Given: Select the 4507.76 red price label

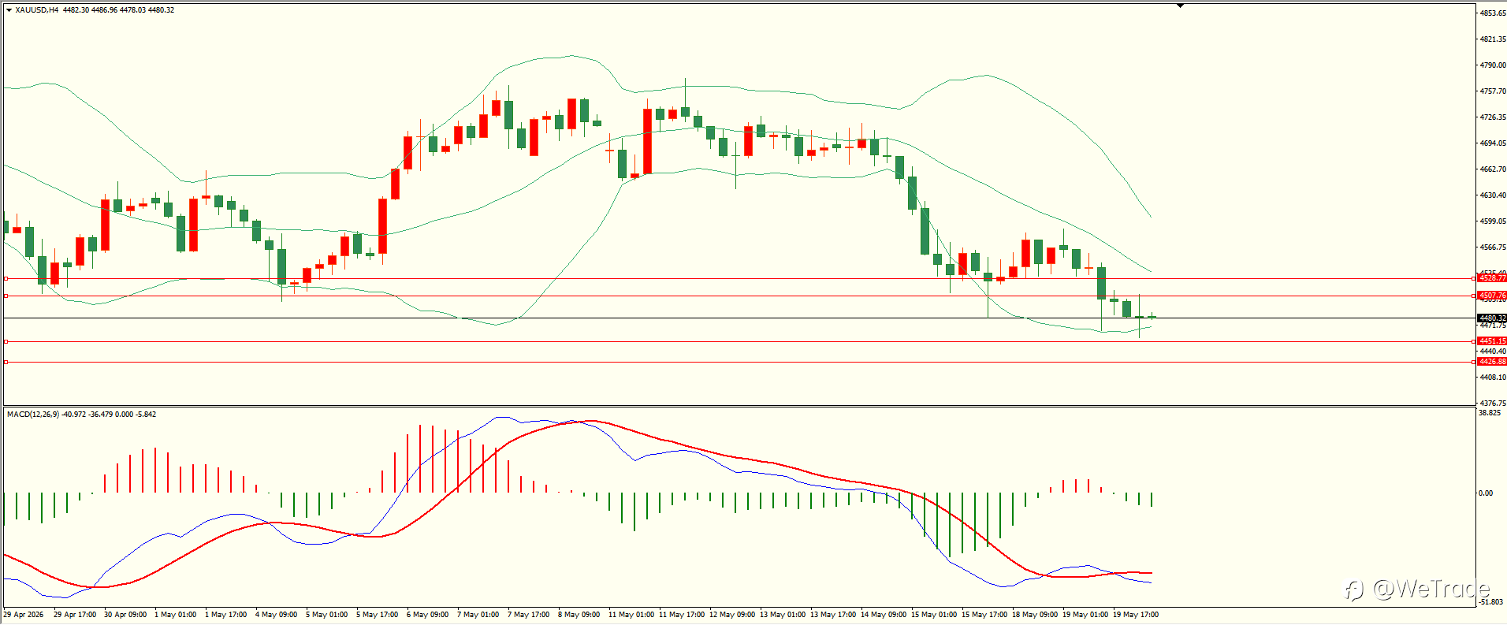Looking at the screenshot, I should [1492, 296].
